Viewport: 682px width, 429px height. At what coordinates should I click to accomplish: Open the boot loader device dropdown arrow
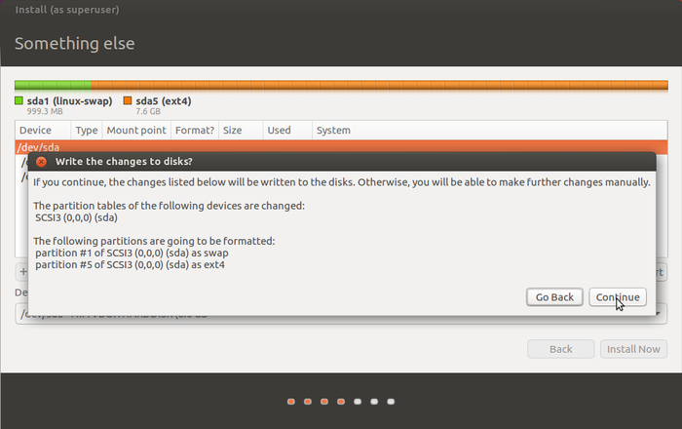660,314
